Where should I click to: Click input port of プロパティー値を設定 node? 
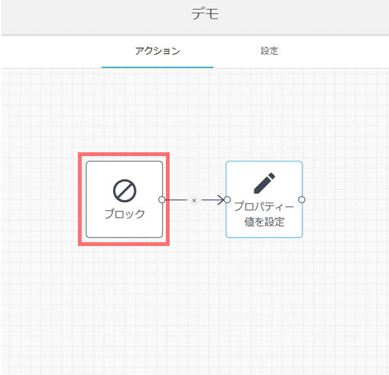point(227,199)
